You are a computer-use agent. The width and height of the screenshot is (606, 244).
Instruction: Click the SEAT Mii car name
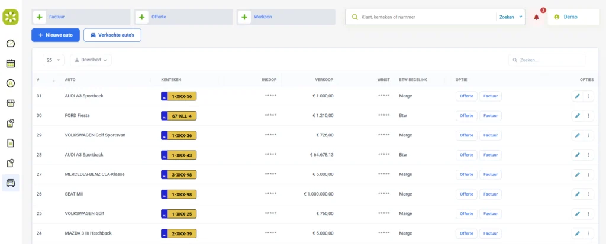(x=74, y=194)
